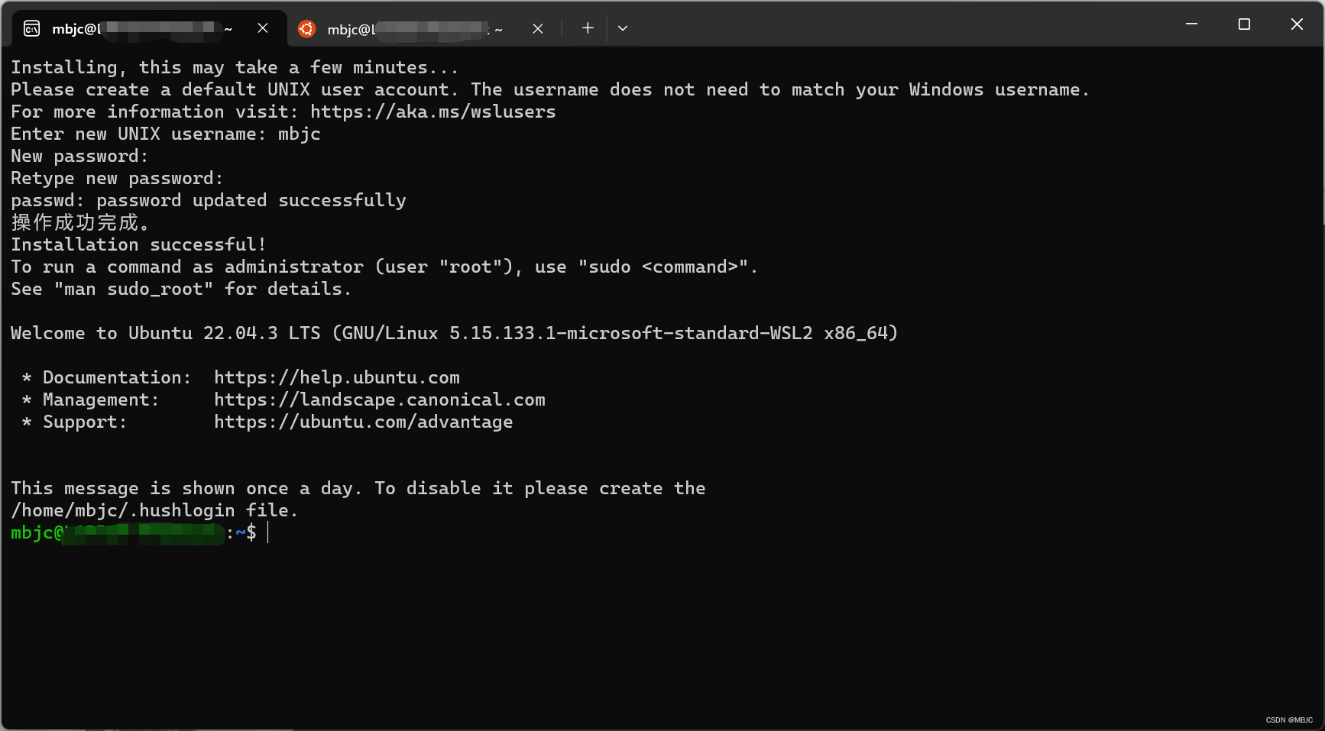Click the CSDN @MBJC watermark
The image size is (1325, 731).
click(1288, 720)
